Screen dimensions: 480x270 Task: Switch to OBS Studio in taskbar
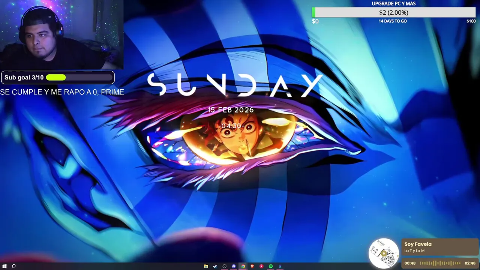tap(225, 266)
